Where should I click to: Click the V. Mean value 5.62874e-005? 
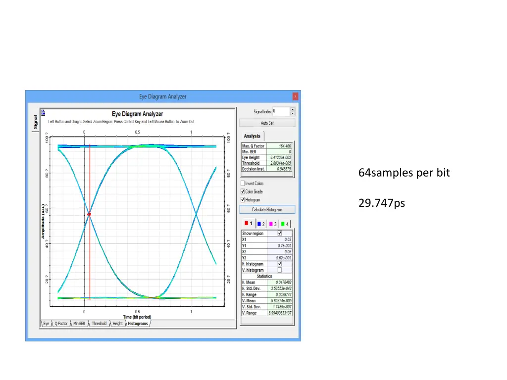tap(280, 301)
